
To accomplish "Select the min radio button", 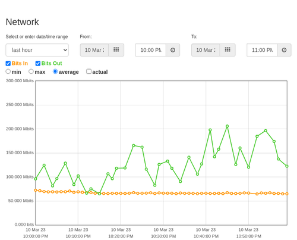I will click(8, 71).
